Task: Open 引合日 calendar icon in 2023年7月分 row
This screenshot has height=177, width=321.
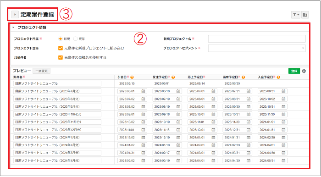Action: click(143, 91)
